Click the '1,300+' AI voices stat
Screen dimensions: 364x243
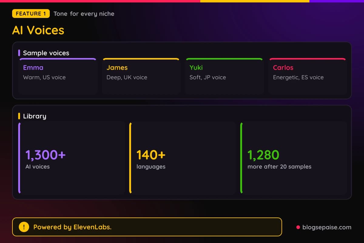click(45, 155)
